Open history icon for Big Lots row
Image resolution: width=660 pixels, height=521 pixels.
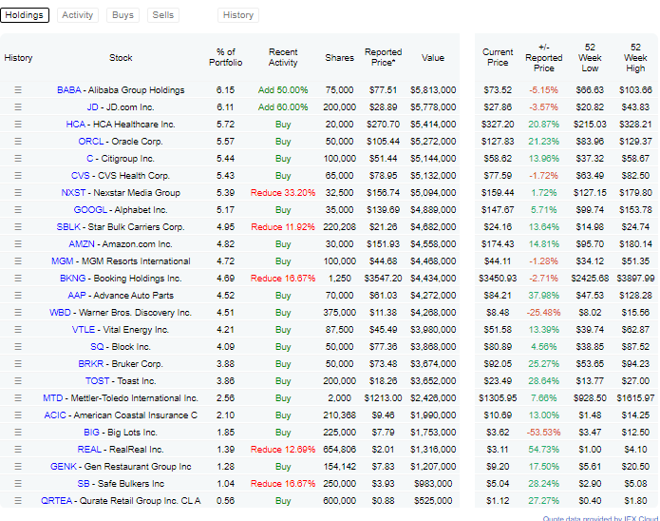(17, 432)
